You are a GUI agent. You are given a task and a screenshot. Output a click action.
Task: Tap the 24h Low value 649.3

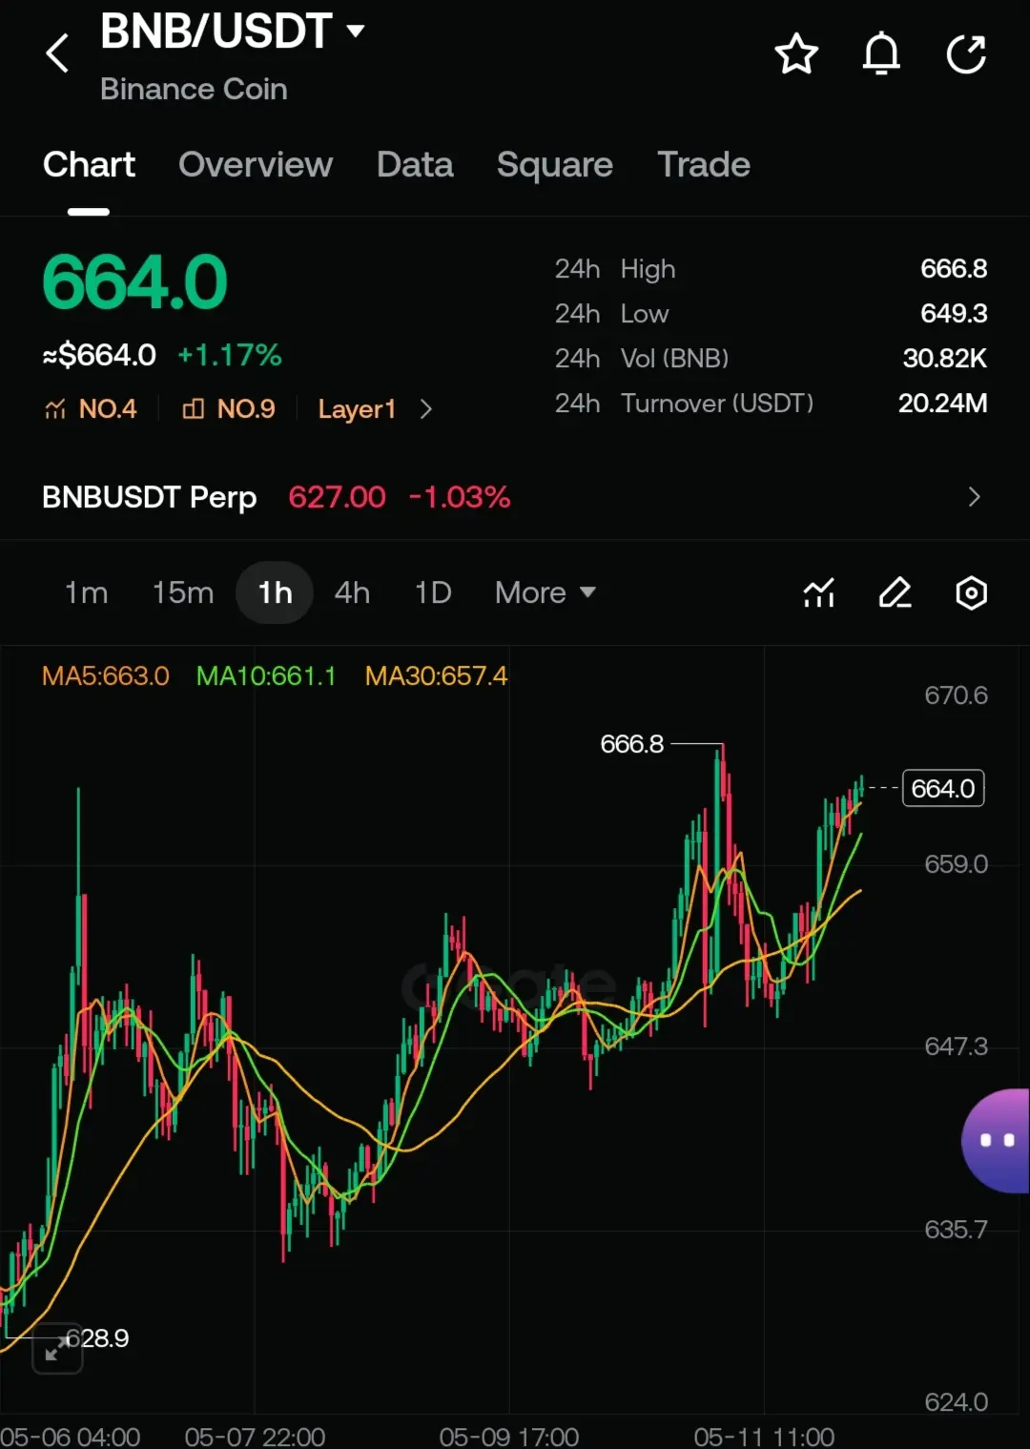click(954, 314)
